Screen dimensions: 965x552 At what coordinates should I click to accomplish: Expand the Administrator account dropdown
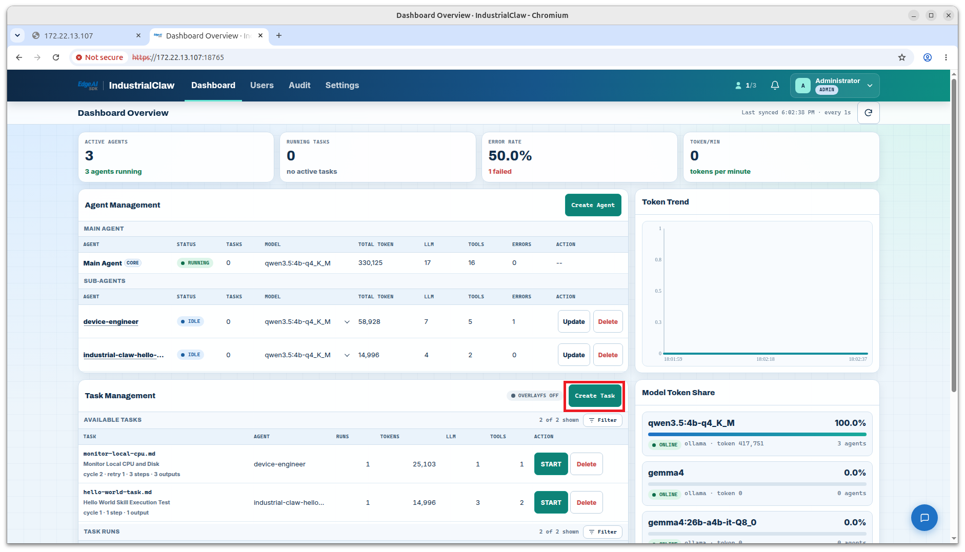point(870,86)
